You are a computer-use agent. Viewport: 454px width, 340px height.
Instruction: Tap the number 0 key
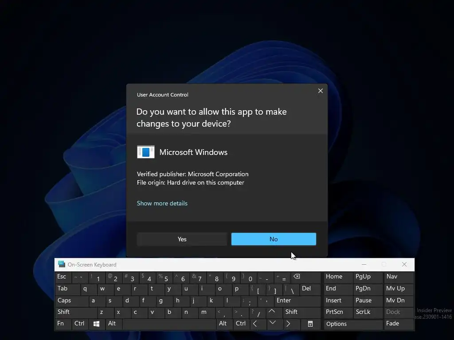pyautogui.click(x=248, y=277)
